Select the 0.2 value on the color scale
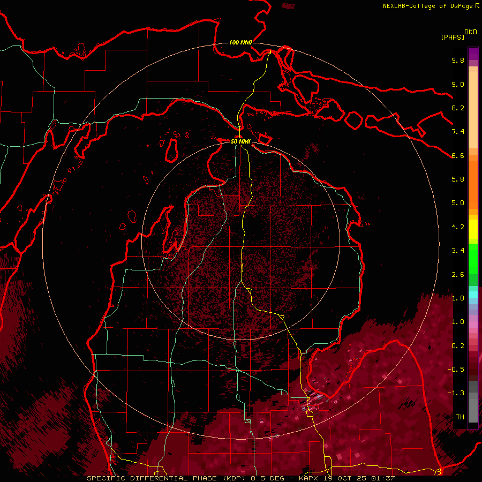This screenshot has height=482, width=482. [458, 346]
